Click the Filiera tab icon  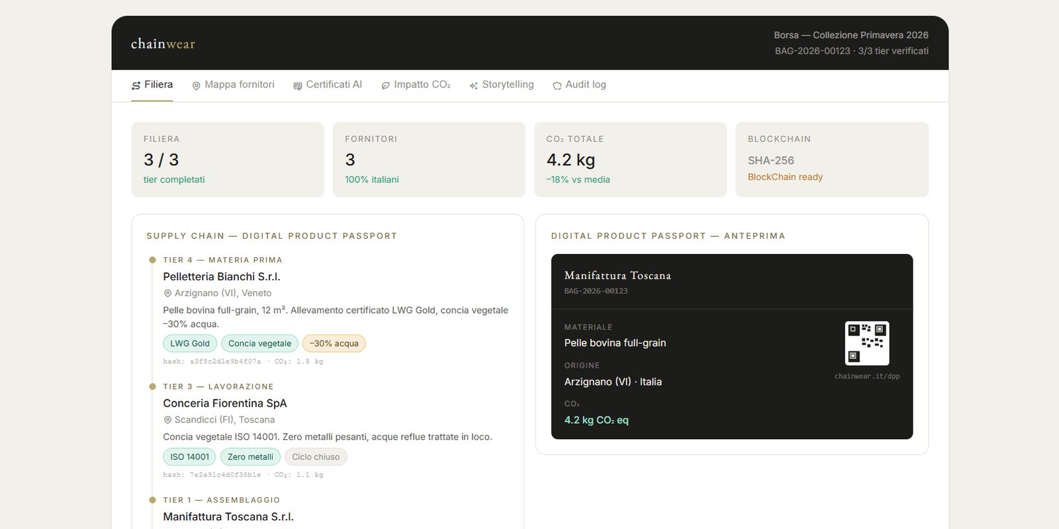coord(136,85)
